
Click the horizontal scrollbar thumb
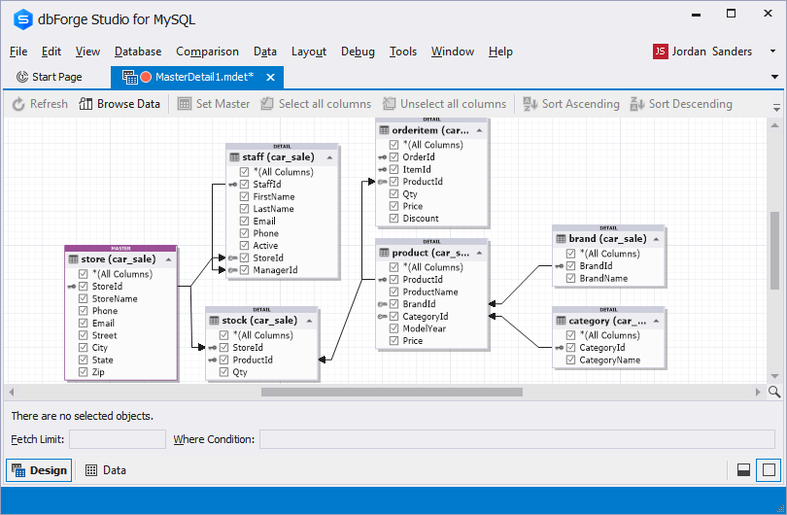pyautogui.click(x=392, y=392)
